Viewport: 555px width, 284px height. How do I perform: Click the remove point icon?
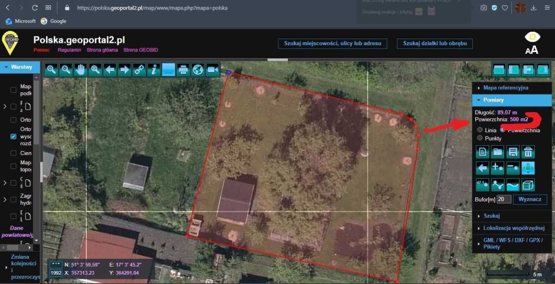point(513,168)
